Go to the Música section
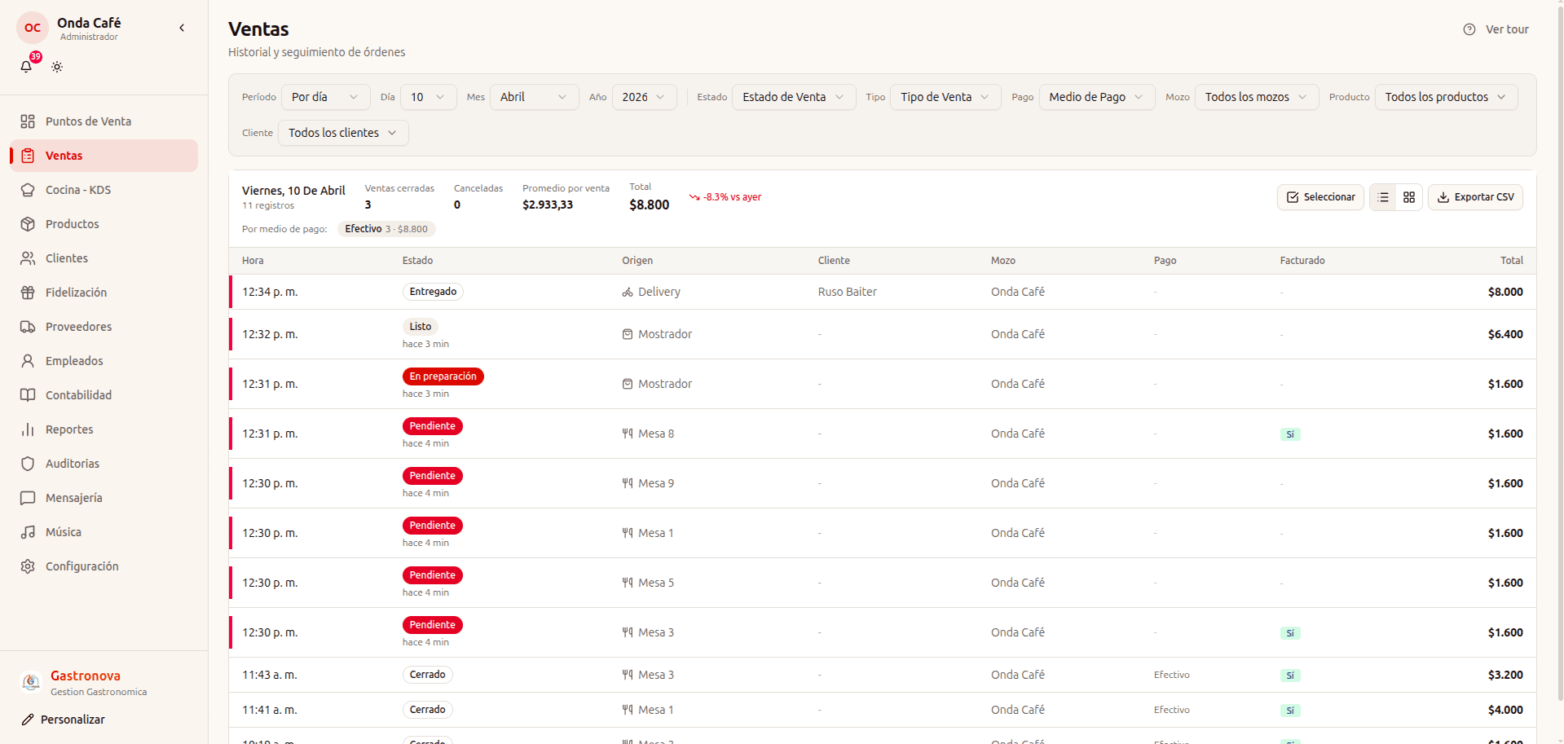Image resolution: width=1564 pixels, height=744 pixels. click(x=63, y=532)
